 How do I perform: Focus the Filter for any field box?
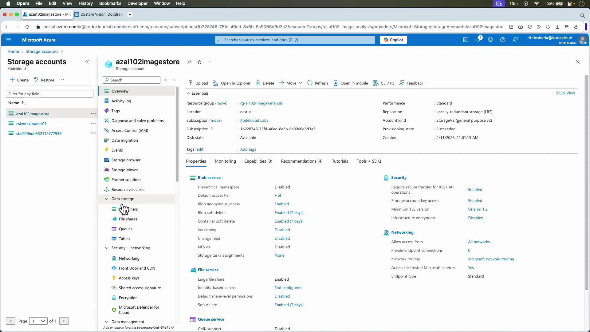point(49,94)
